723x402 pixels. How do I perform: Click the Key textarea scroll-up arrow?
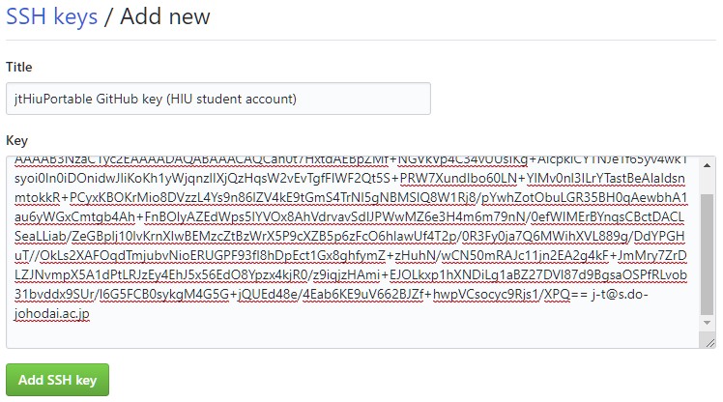(709, 163)
